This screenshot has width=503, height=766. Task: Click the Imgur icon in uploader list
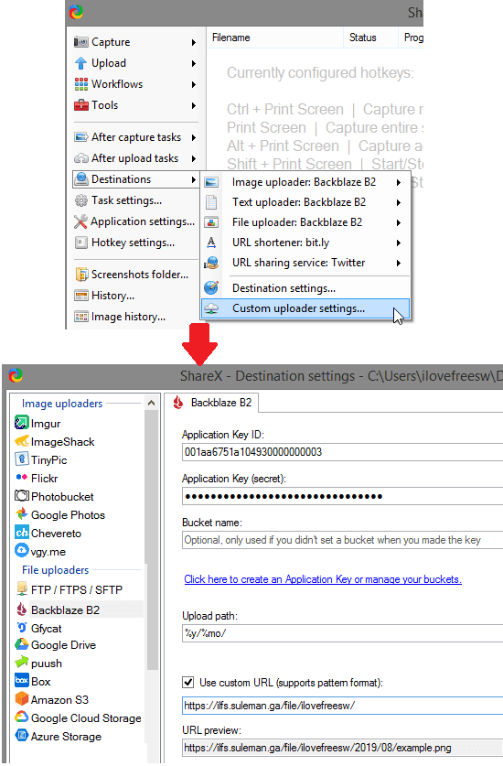[21, 423]
